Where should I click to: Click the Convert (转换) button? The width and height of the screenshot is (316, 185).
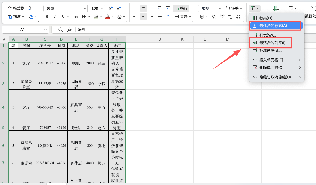[x=232, y=8]
